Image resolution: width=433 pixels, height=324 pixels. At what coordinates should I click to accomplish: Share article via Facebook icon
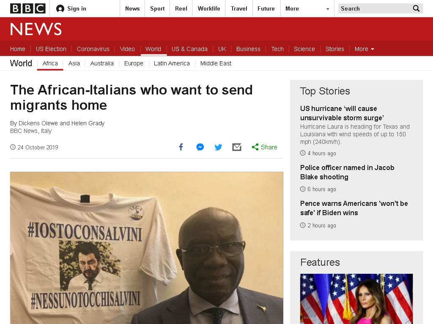click(181, 147)
